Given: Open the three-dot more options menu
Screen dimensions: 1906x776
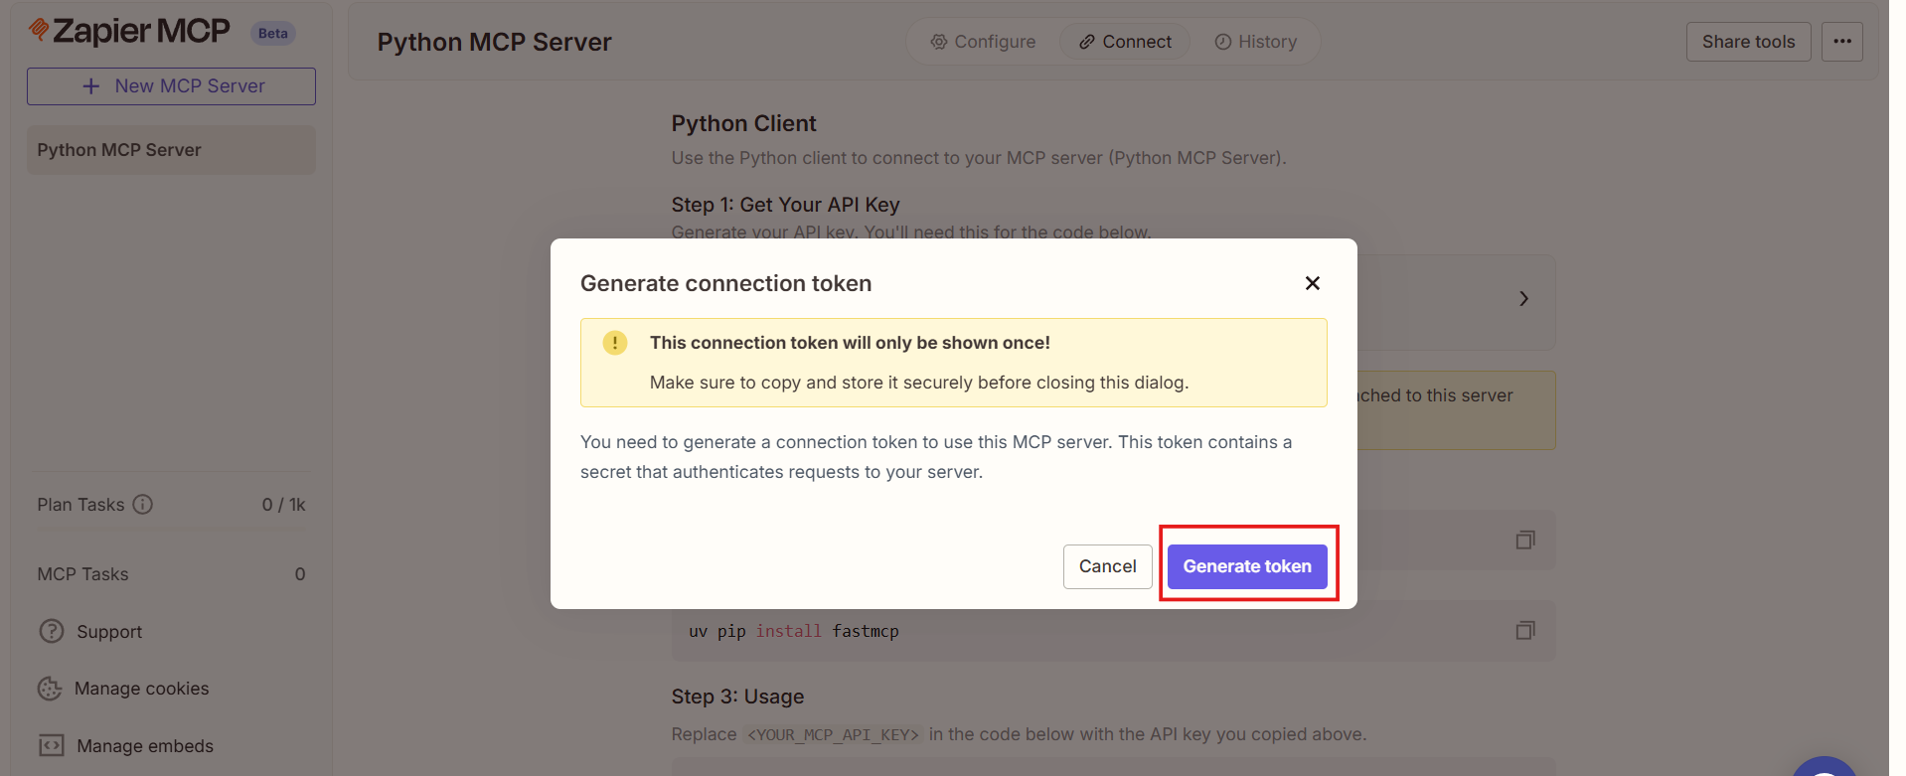Looking at the screenshot, I should 1841,42.
